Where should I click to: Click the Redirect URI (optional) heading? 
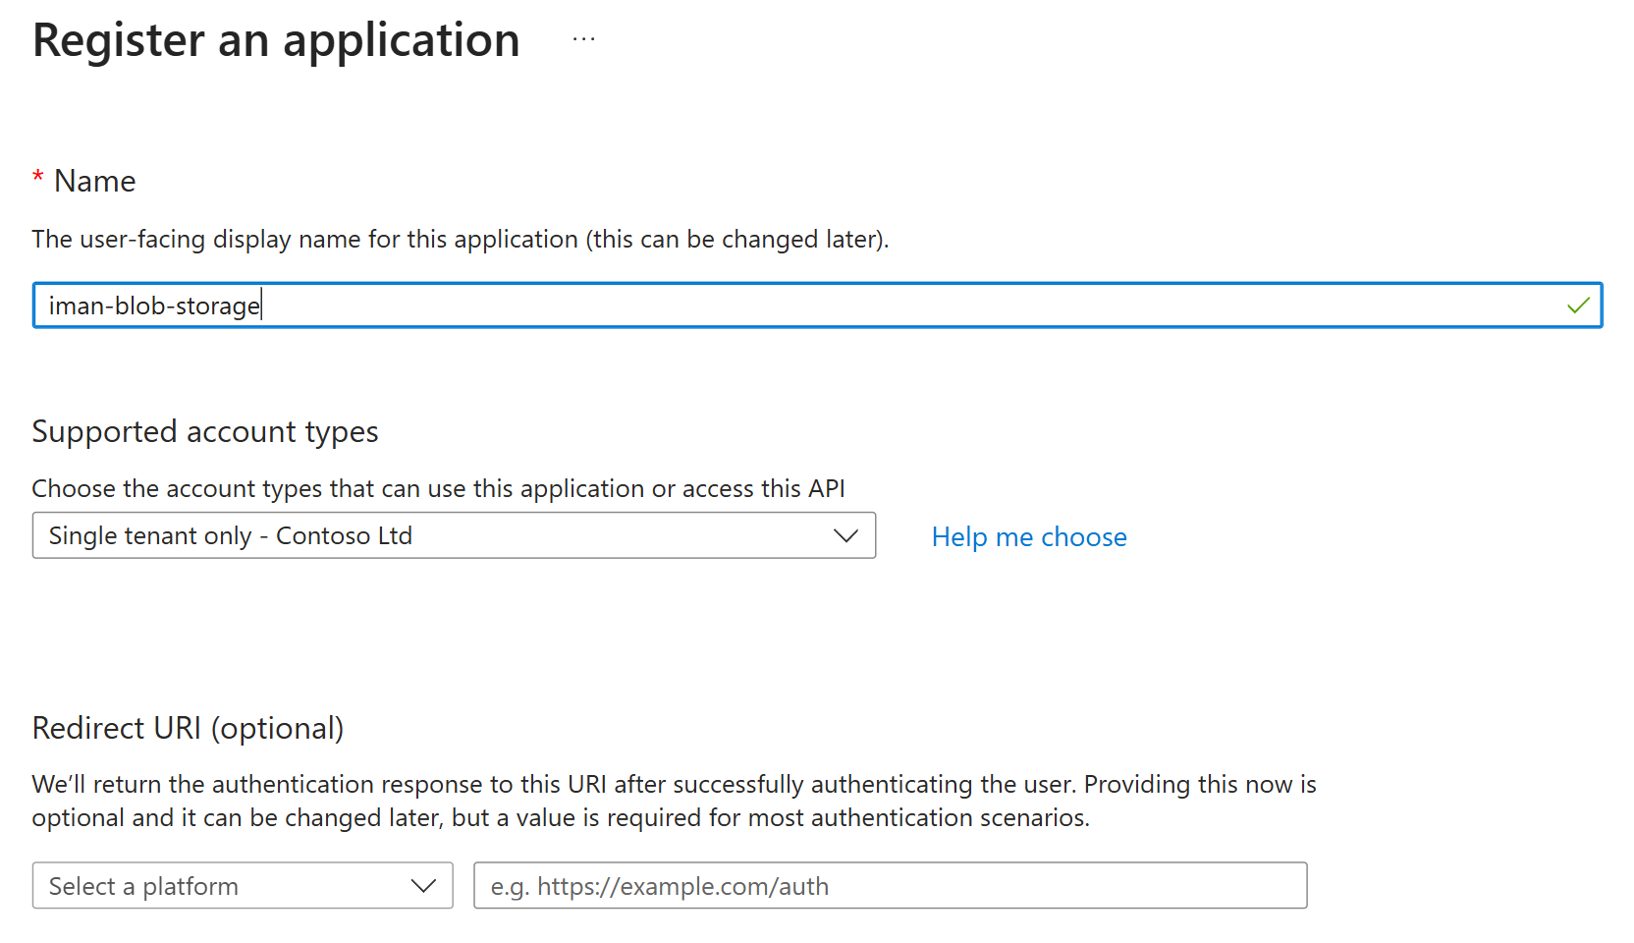pyautogui.click(x=189, y=729)
